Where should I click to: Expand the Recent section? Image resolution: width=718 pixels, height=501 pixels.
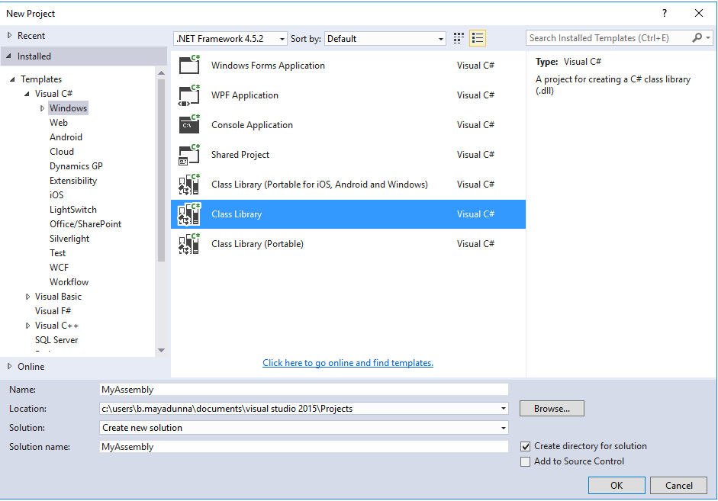(x=10, y=35)
